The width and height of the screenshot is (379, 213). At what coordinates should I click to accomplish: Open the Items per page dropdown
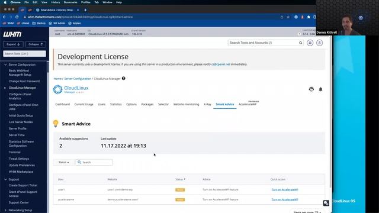tap(307, 212)
